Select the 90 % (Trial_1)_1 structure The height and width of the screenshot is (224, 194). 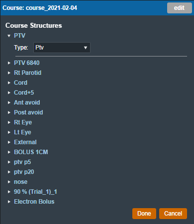[x=35, y=192]
